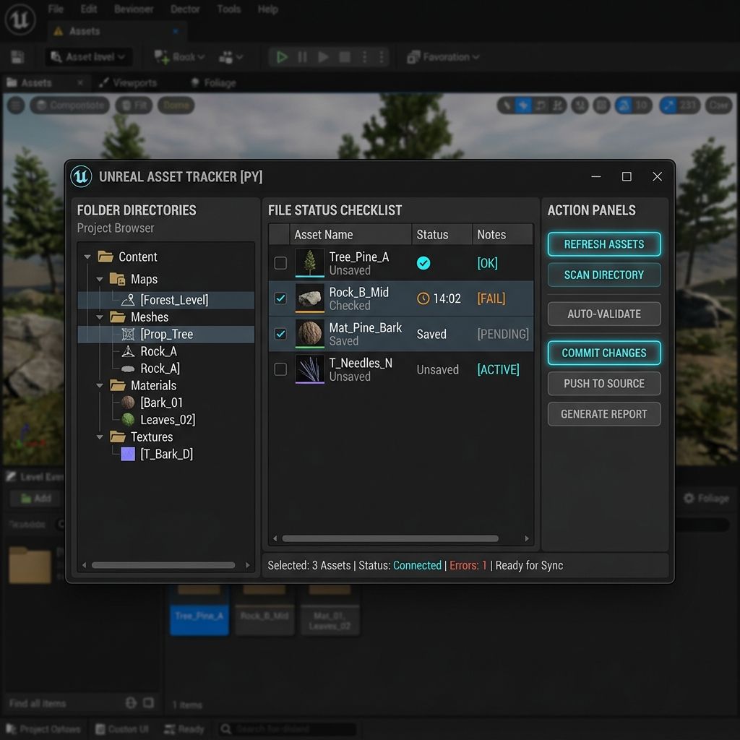This screenshot has width=740, height=740.
Task: Click the T_Needles_N thumbnail
Action: click(x=309, y=369)
